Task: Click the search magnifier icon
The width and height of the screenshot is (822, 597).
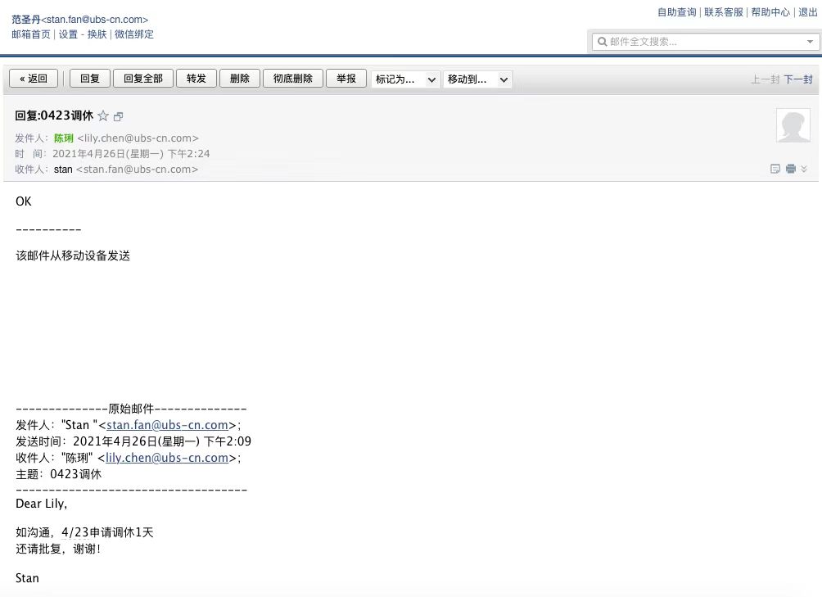Action: pos(602,42)
